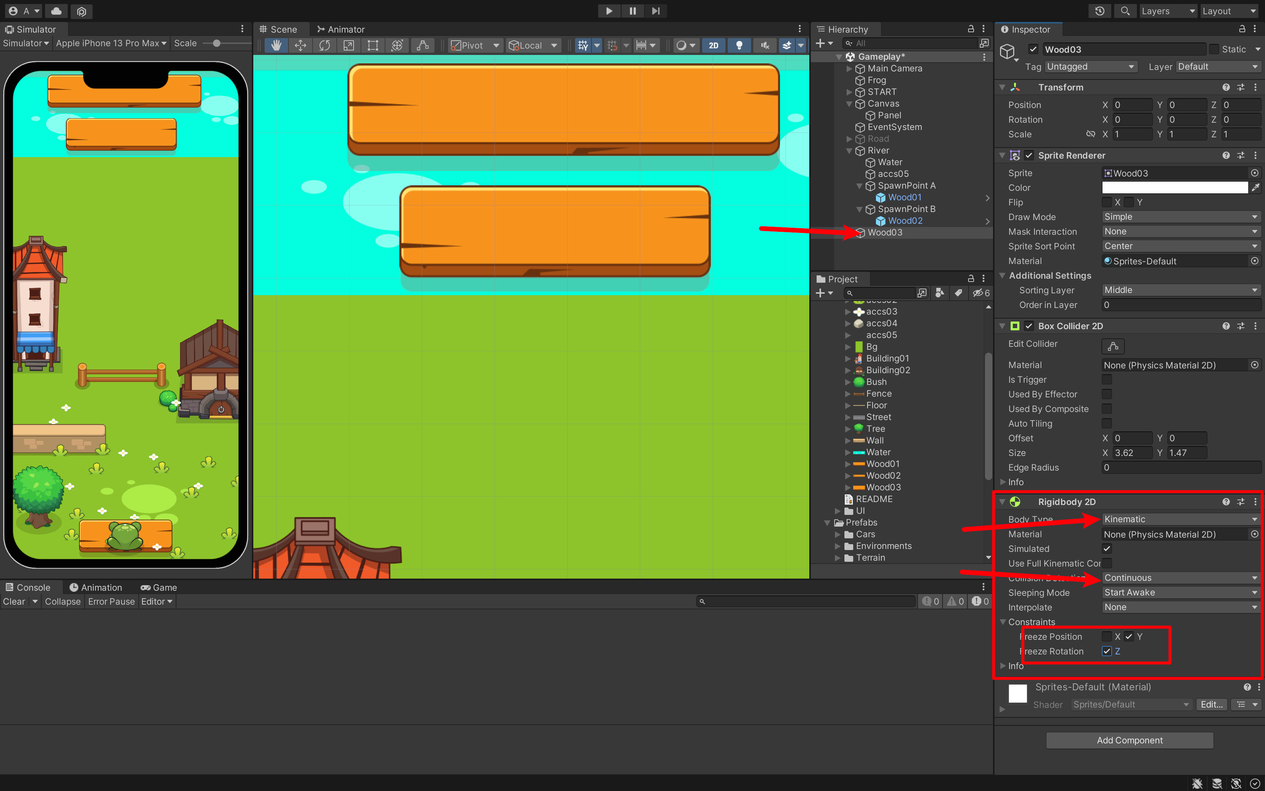Open Rigidbody 2D help icon

1226,502
